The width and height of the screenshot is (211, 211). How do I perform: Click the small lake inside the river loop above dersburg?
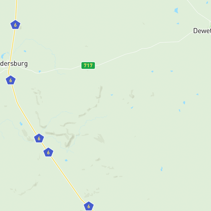(25, 51)
